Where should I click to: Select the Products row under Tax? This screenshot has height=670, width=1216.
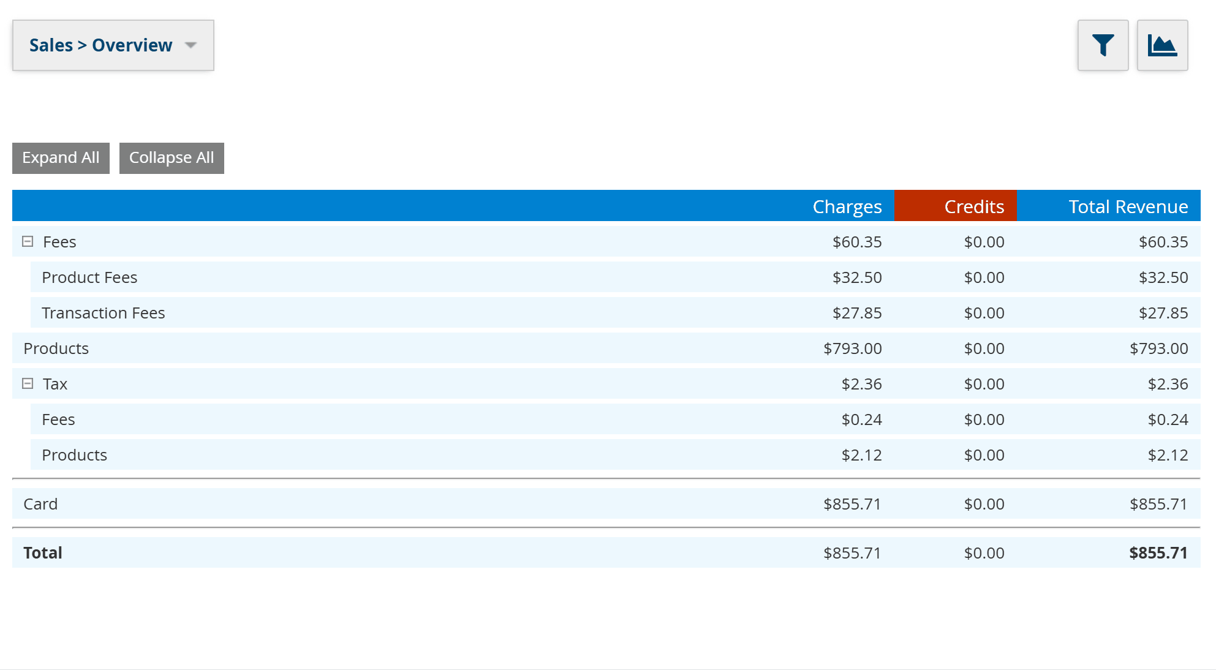coord(74,455)
